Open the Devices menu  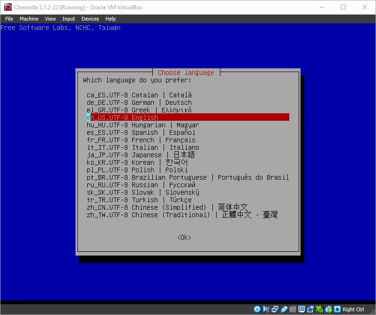(90, 19)
